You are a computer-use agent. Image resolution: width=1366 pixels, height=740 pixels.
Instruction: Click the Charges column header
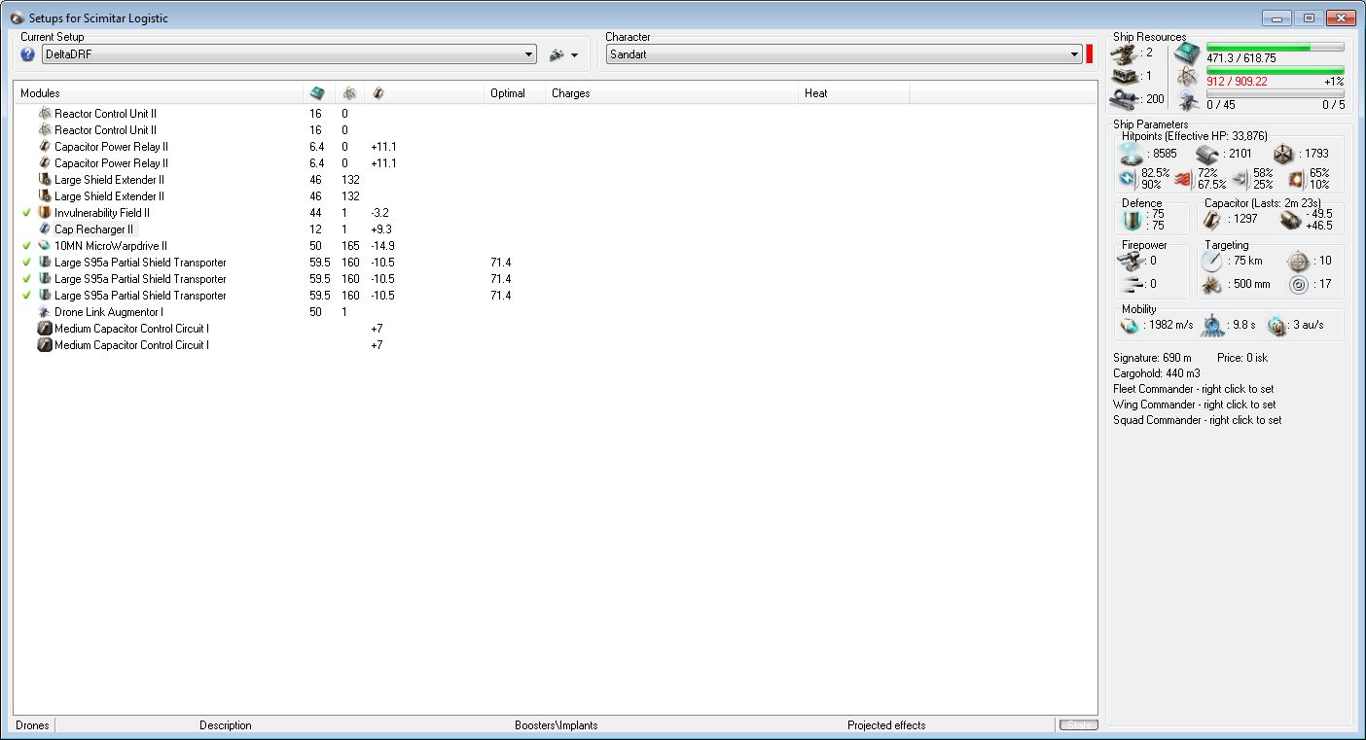[671, 93]
